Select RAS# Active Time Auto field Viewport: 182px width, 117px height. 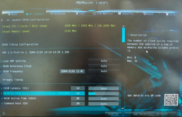104,99
